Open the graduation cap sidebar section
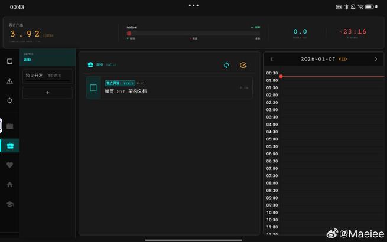The height and width of the screenshot is (242, 387). (x=10, y=204)
